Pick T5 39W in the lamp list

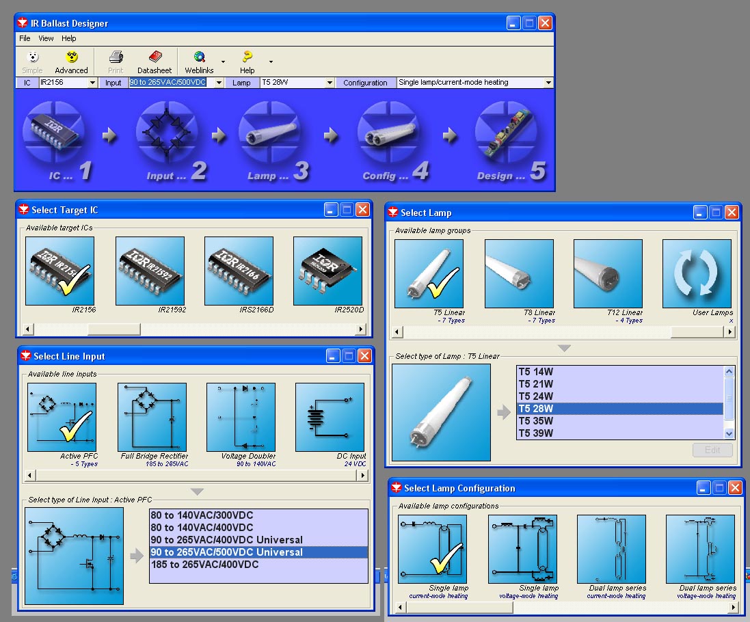click(x=620, y=433)
